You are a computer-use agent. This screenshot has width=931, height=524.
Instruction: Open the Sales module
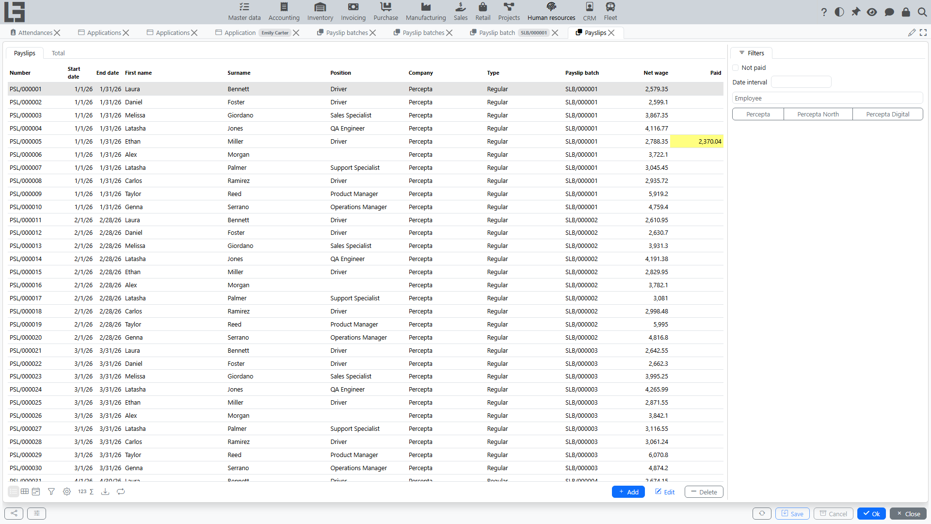pos(461,12)
